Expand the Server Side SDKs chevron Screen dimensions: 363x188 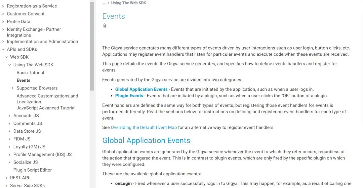click(x=6, y=185)
